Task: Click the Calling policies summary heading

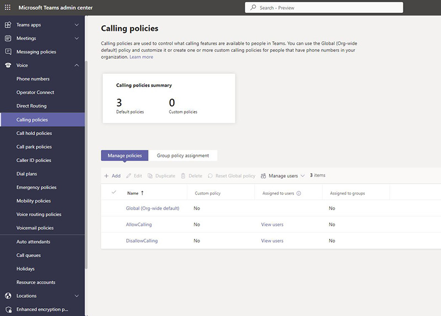Action: [x=144, y=85]
